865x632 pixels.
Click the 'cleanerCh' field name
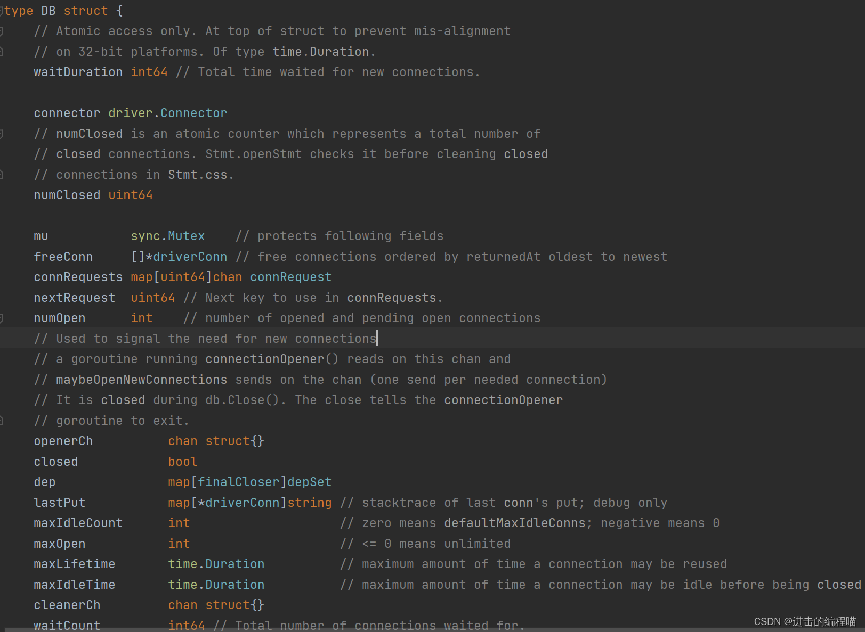(67, 605)
